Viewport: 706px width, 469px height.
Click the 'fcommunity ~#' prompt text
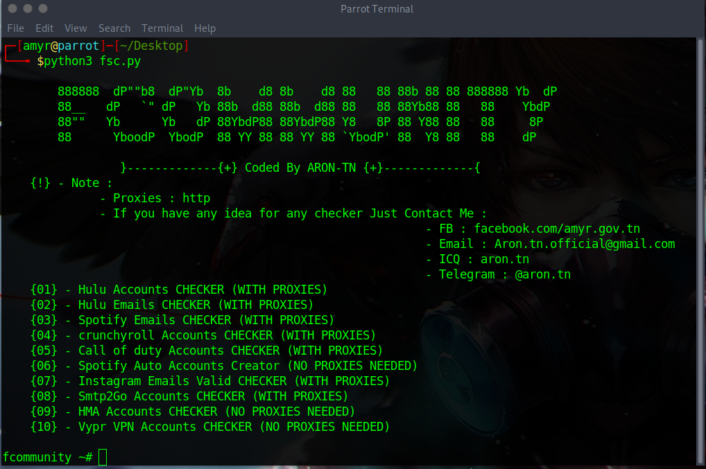point(48,457)
